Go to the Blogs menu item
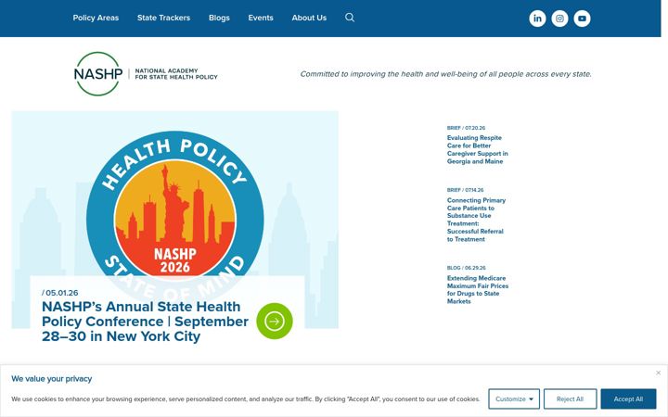This screenshot has height=417, width=668. [219, 18]
